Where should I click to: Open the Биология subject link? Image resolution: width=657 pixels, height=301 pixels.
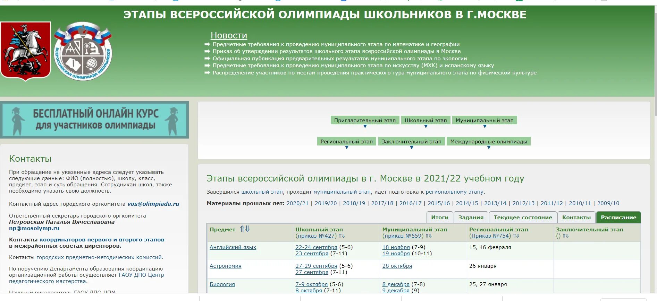pyautogui.click(x=222, y=284)
